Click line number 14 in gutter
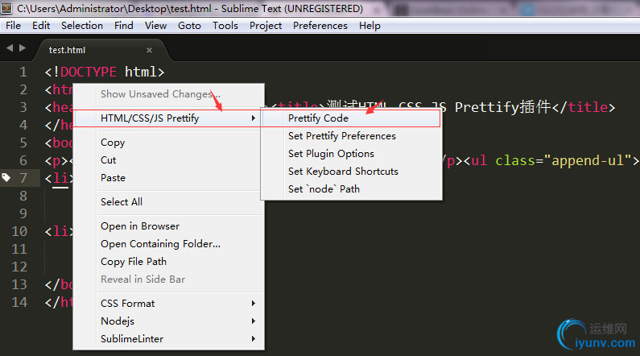 19,302
